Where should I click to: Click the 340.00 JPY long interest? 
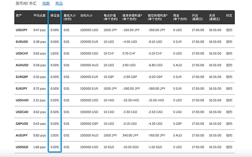click(x=130, y=135)
